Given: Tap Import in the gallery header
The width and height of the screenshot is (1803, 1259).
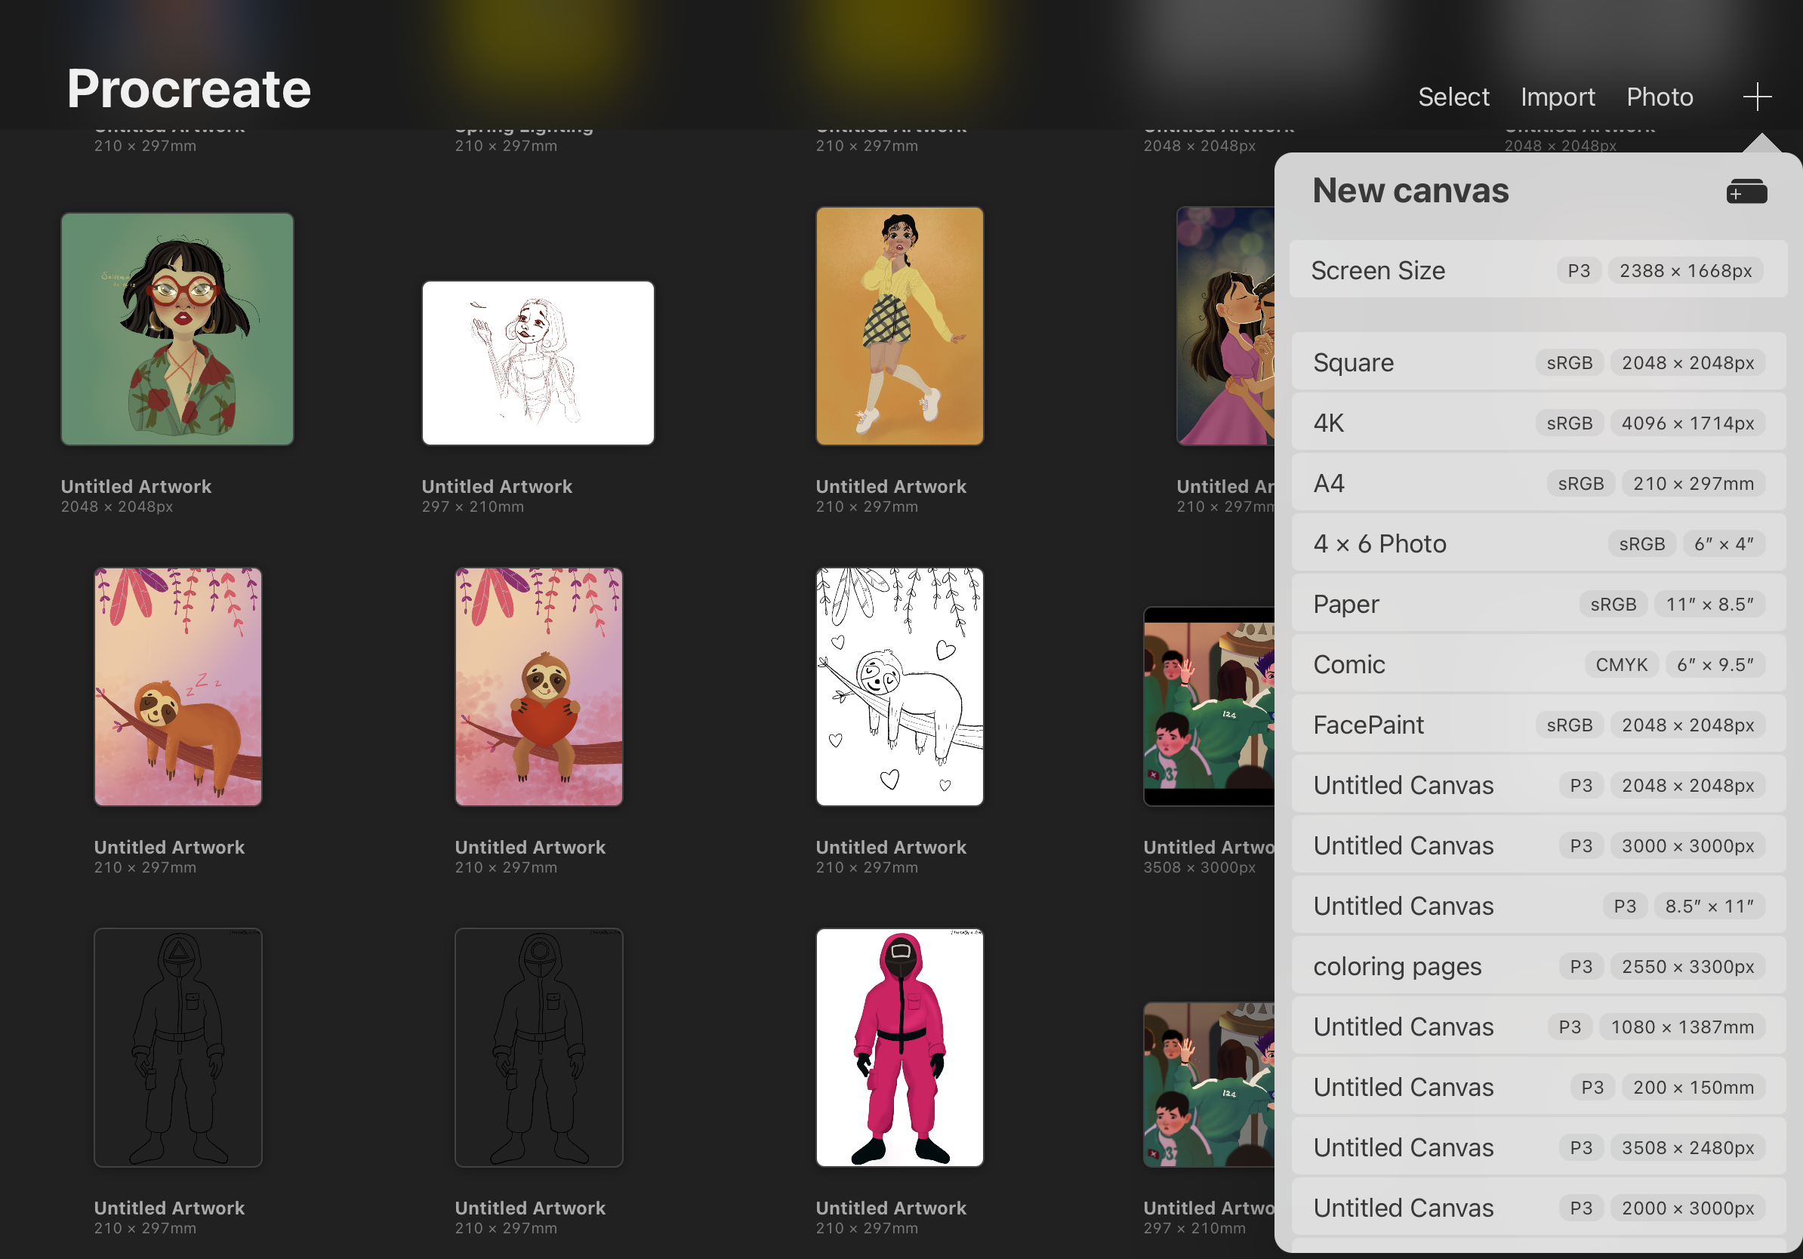Looking at the screenshot, I should (1558, 97).
